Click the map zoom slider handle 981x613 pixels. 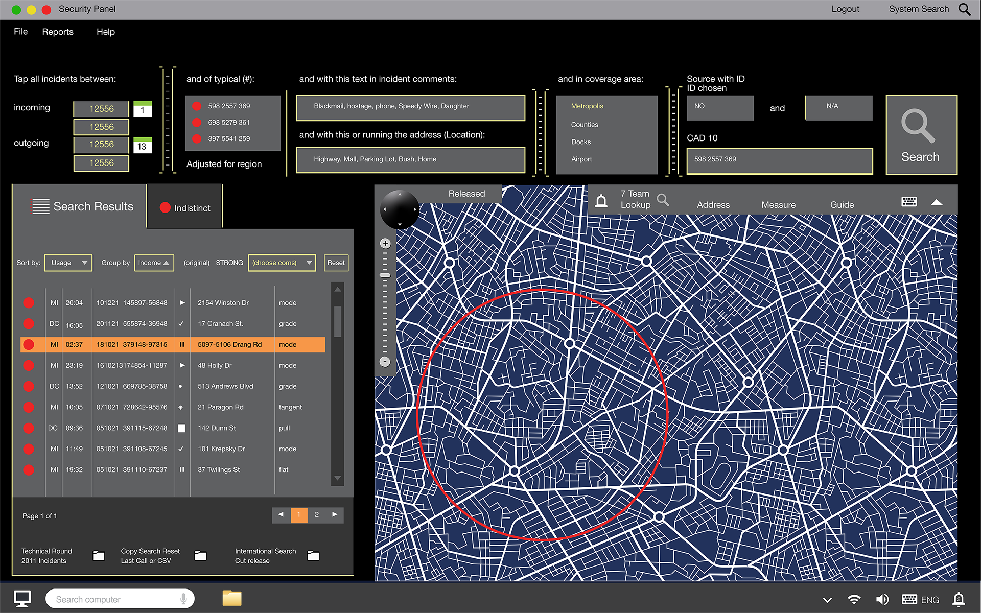tap(385, 275)
